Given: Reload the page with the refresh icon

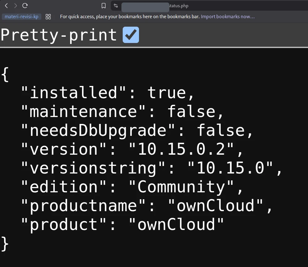Looking at the screenshot, I should pyautogui.click(x=25, y=6).
